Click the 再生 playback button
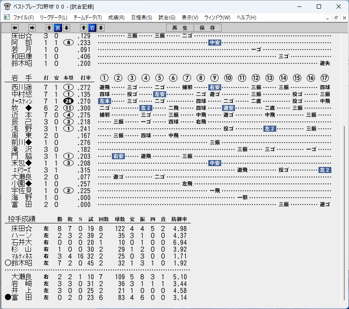Viewport: 349px width, 309px height. 180,28
